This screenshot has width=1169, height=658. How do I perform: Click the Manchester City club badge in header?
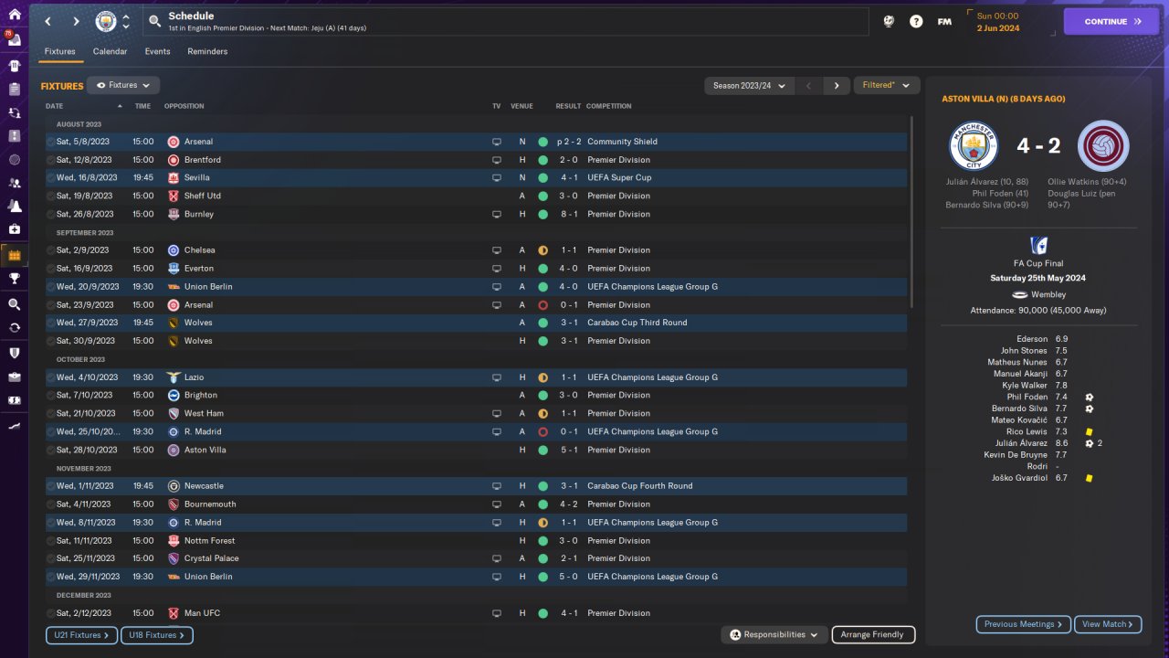pyautogui.click(x=107, y=21)
